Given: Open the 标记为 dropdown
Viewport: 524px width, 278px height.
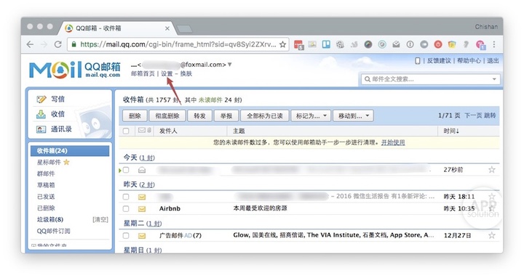Looking at the screenshot, I should coord(311,115).
